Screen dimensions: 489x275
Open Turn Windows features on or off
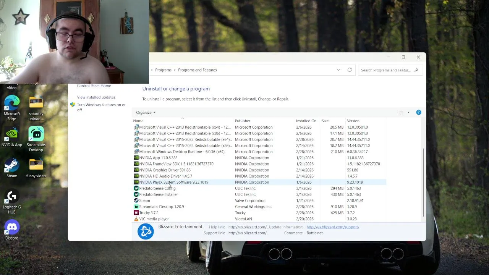coord(101,107)
